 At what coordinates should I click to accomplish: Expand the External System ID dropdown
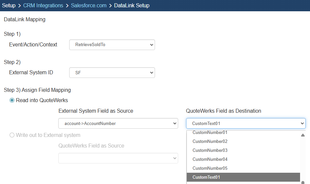point(112,72)
